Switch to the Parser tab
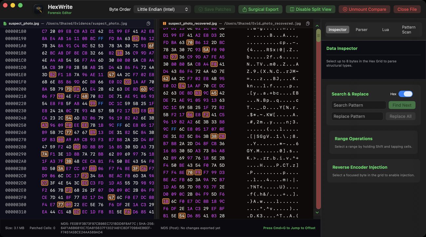 pos(361,30)
